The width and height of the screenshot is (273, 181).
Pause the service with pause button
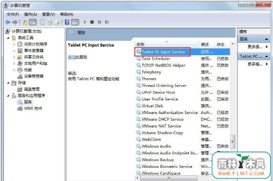(99, 22)
